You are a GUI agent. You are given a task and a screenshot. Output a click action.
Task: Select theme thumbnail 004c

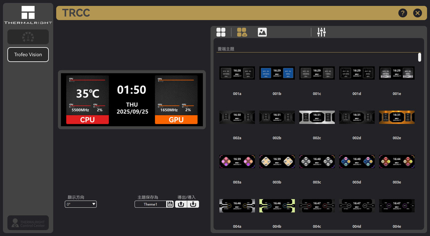[x=317, y=206]
